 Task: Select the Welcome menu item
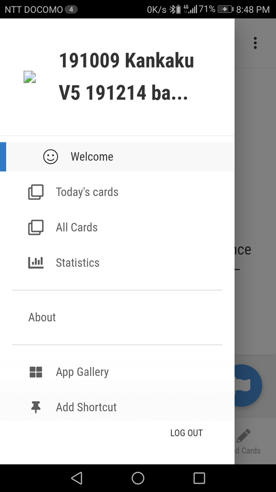coord(117,157)
